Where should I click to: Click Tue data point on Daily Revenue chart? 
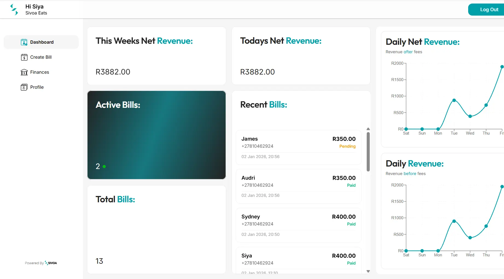(x=454, y=221)
